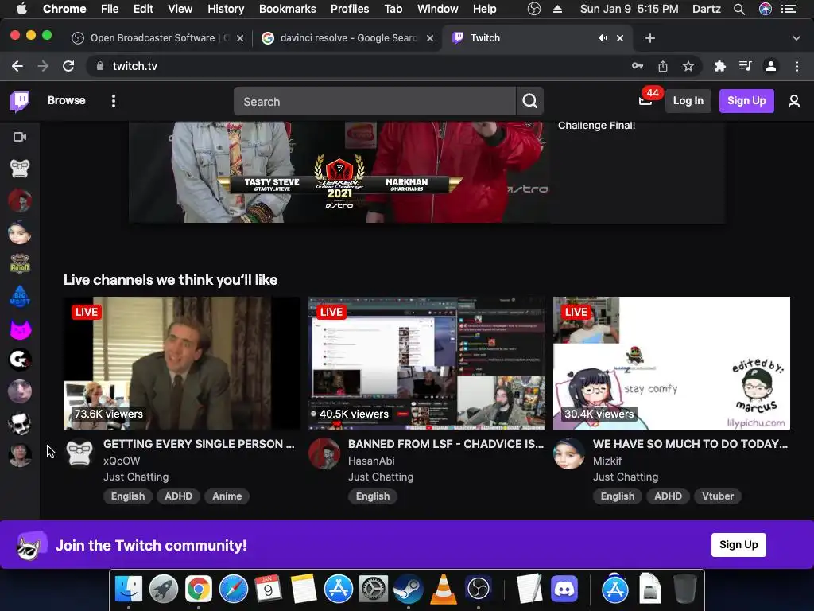Viewport: 814px width, 611px height.
Task: Open the xQcOW channel name link
Action: [x=122, y=461]
